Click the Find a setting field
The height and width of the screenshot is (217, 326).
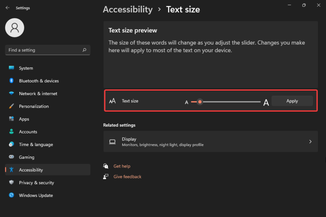point(48,50)
